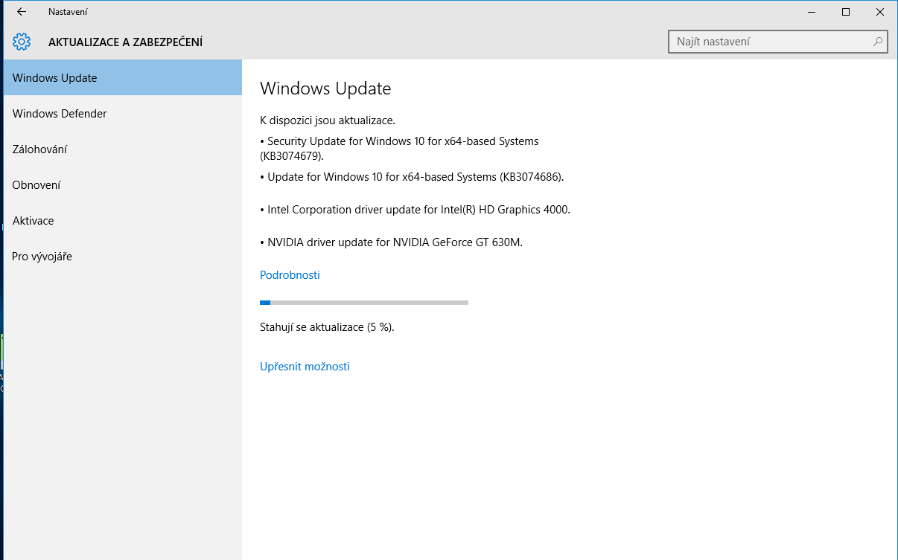The image size is (898, 560).
Task: Open Zálohování section
Action: (x=123, y=149)
